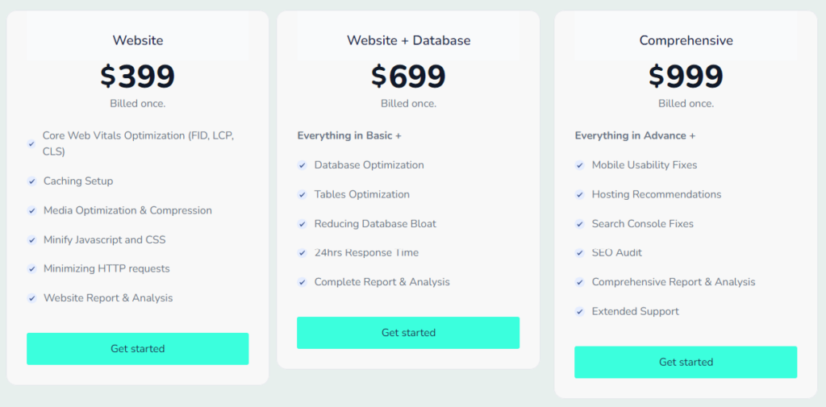Click the Media Optimization & Compression item
Image resolution: width=826 pixels, height=407 pixels.
click(127, 210)
